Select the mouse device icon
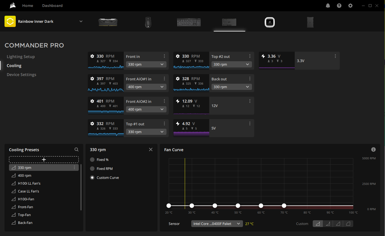Screen dimensions: 385x236 pos(148,22)
